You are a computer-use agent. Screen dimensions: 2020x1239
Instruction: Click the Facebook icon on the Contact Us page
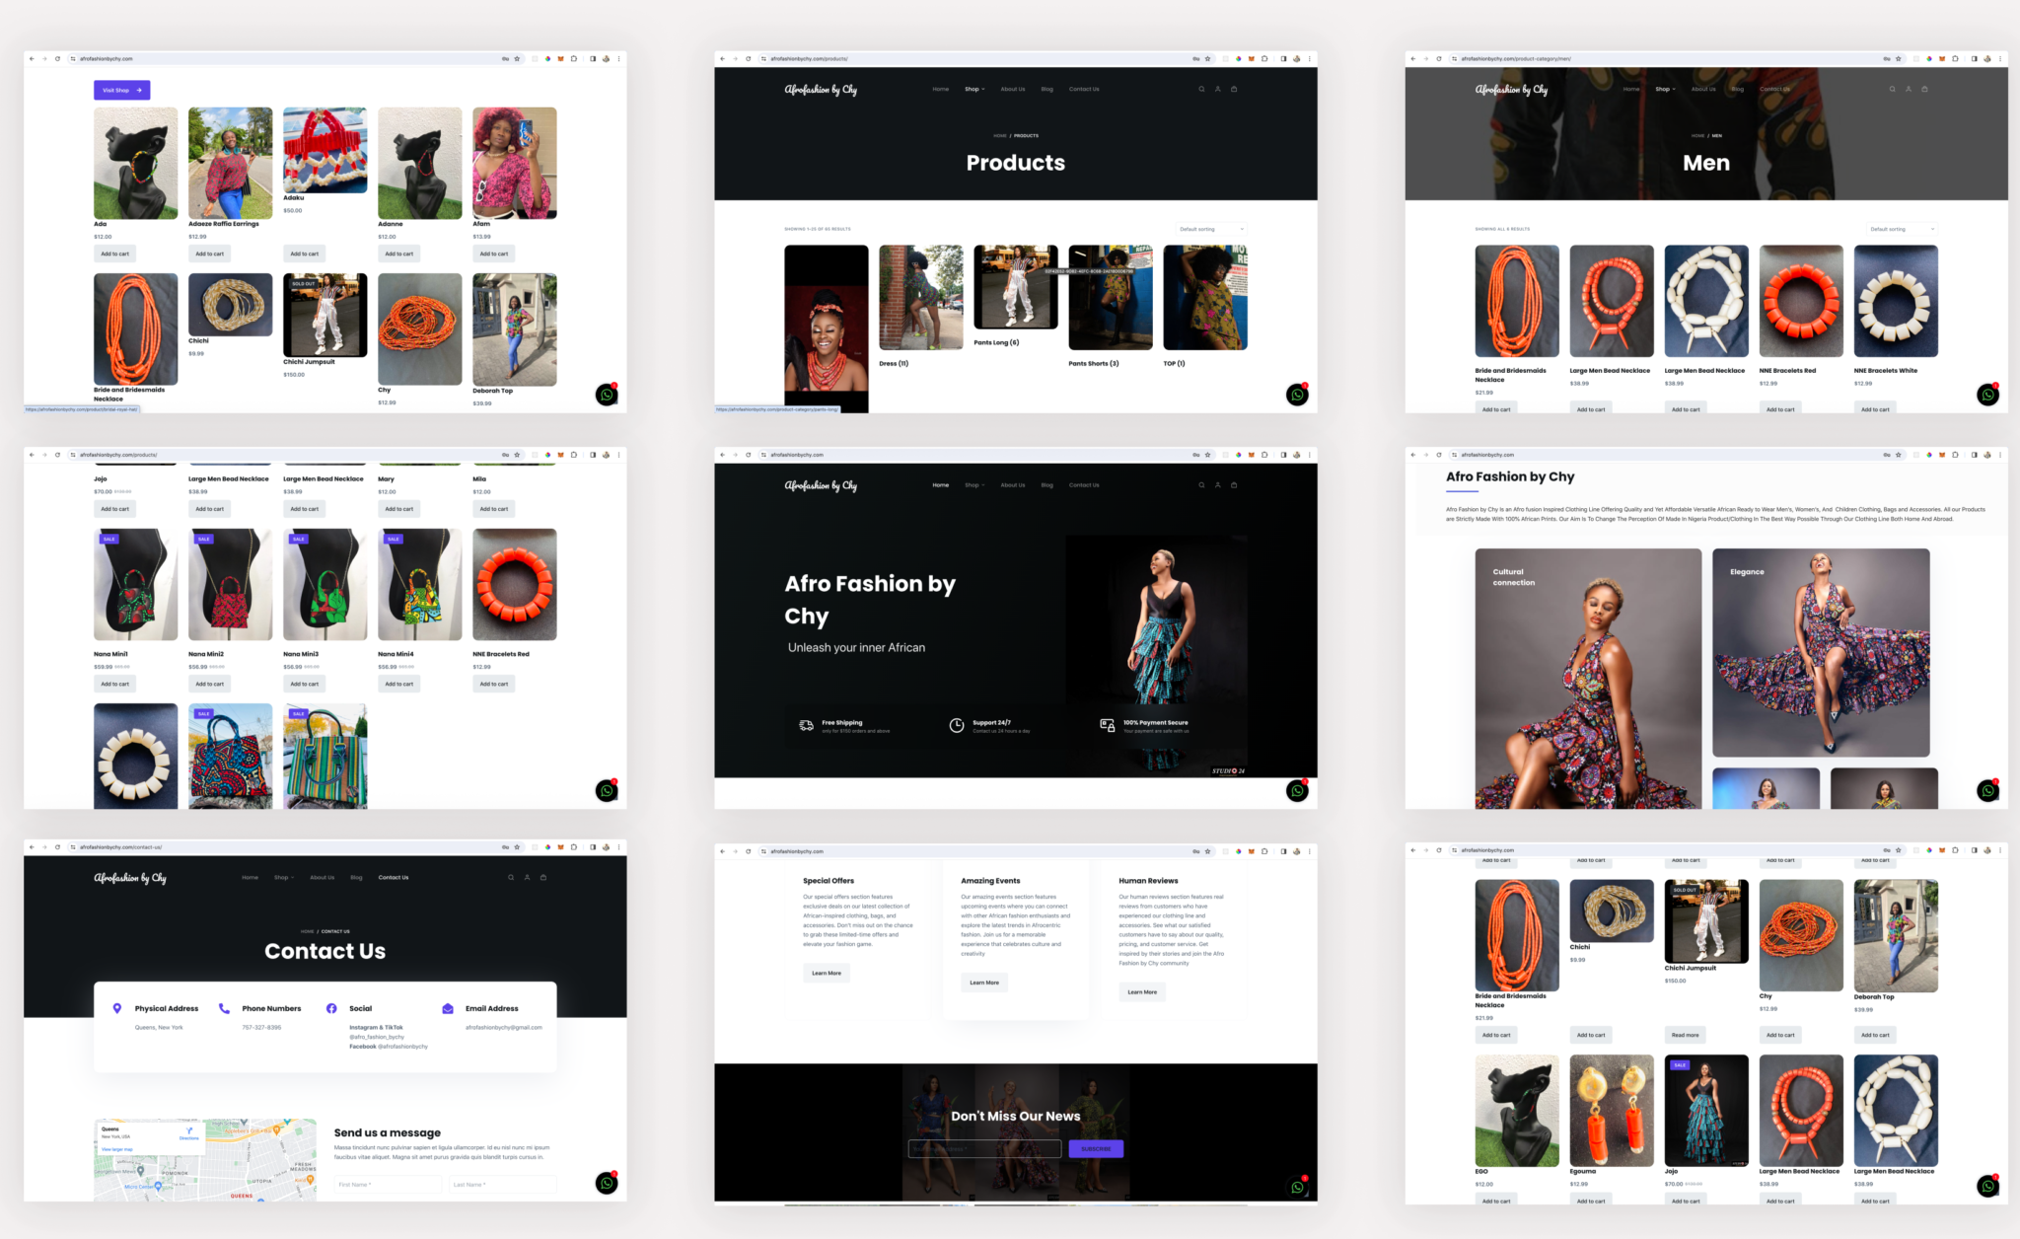pyautogui.click(x=331, y=1008)
